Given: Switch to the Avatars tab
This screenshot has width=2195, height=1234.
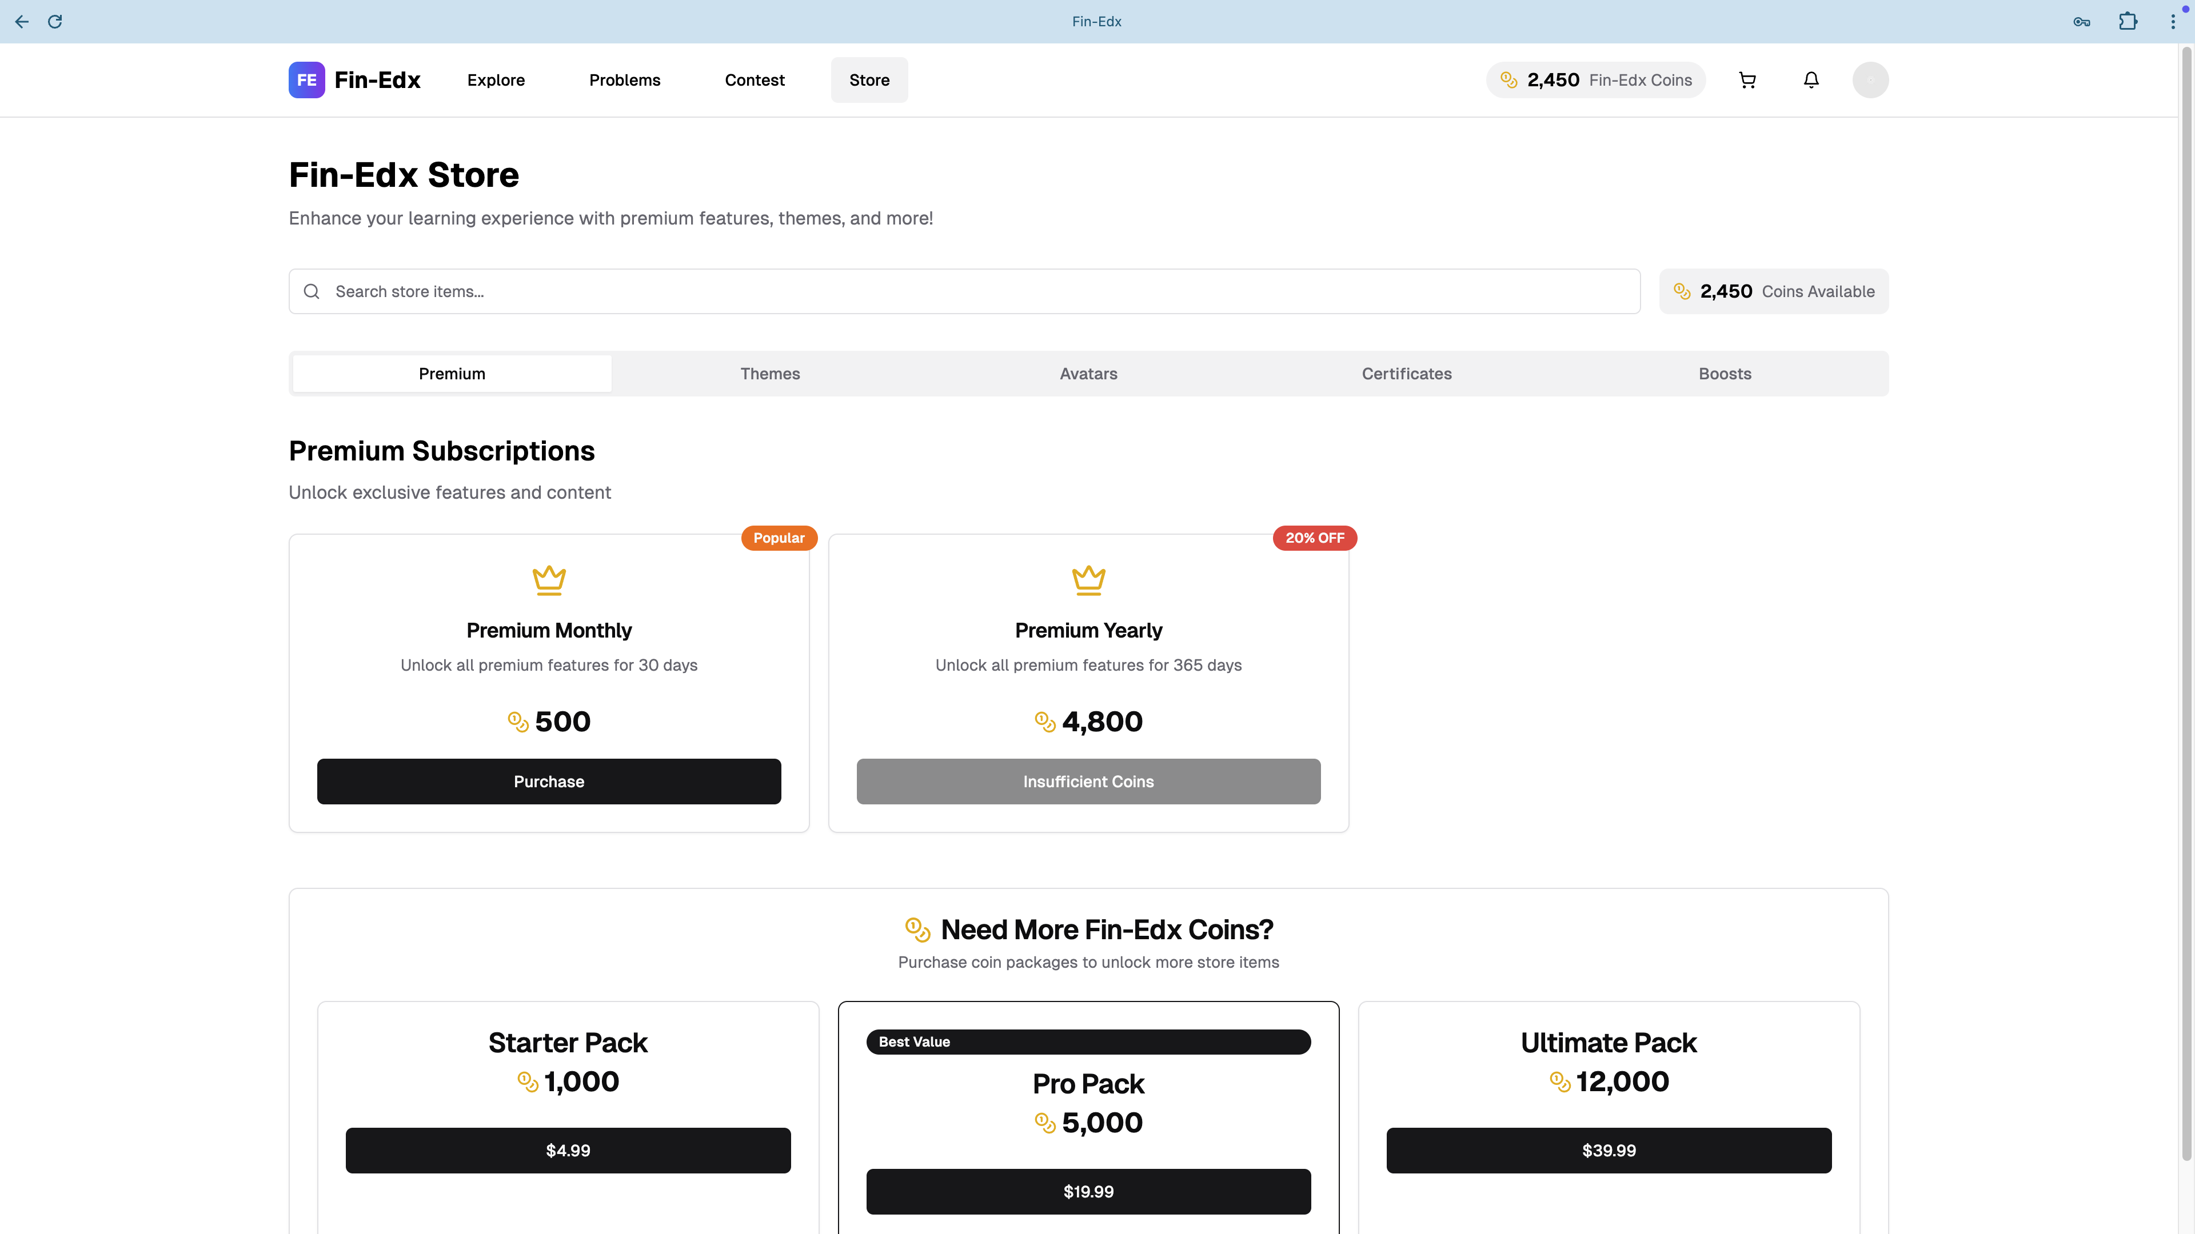Looking at the screenshot, I should [x=1088, y=374].
